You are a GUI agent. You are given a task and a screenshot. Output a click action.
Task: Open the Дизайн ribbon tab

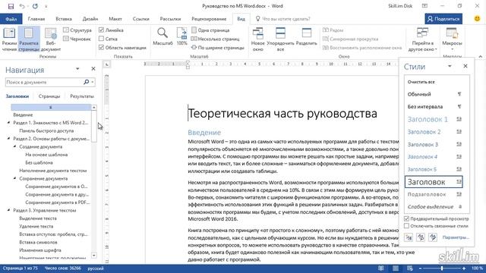pos(90,19)
